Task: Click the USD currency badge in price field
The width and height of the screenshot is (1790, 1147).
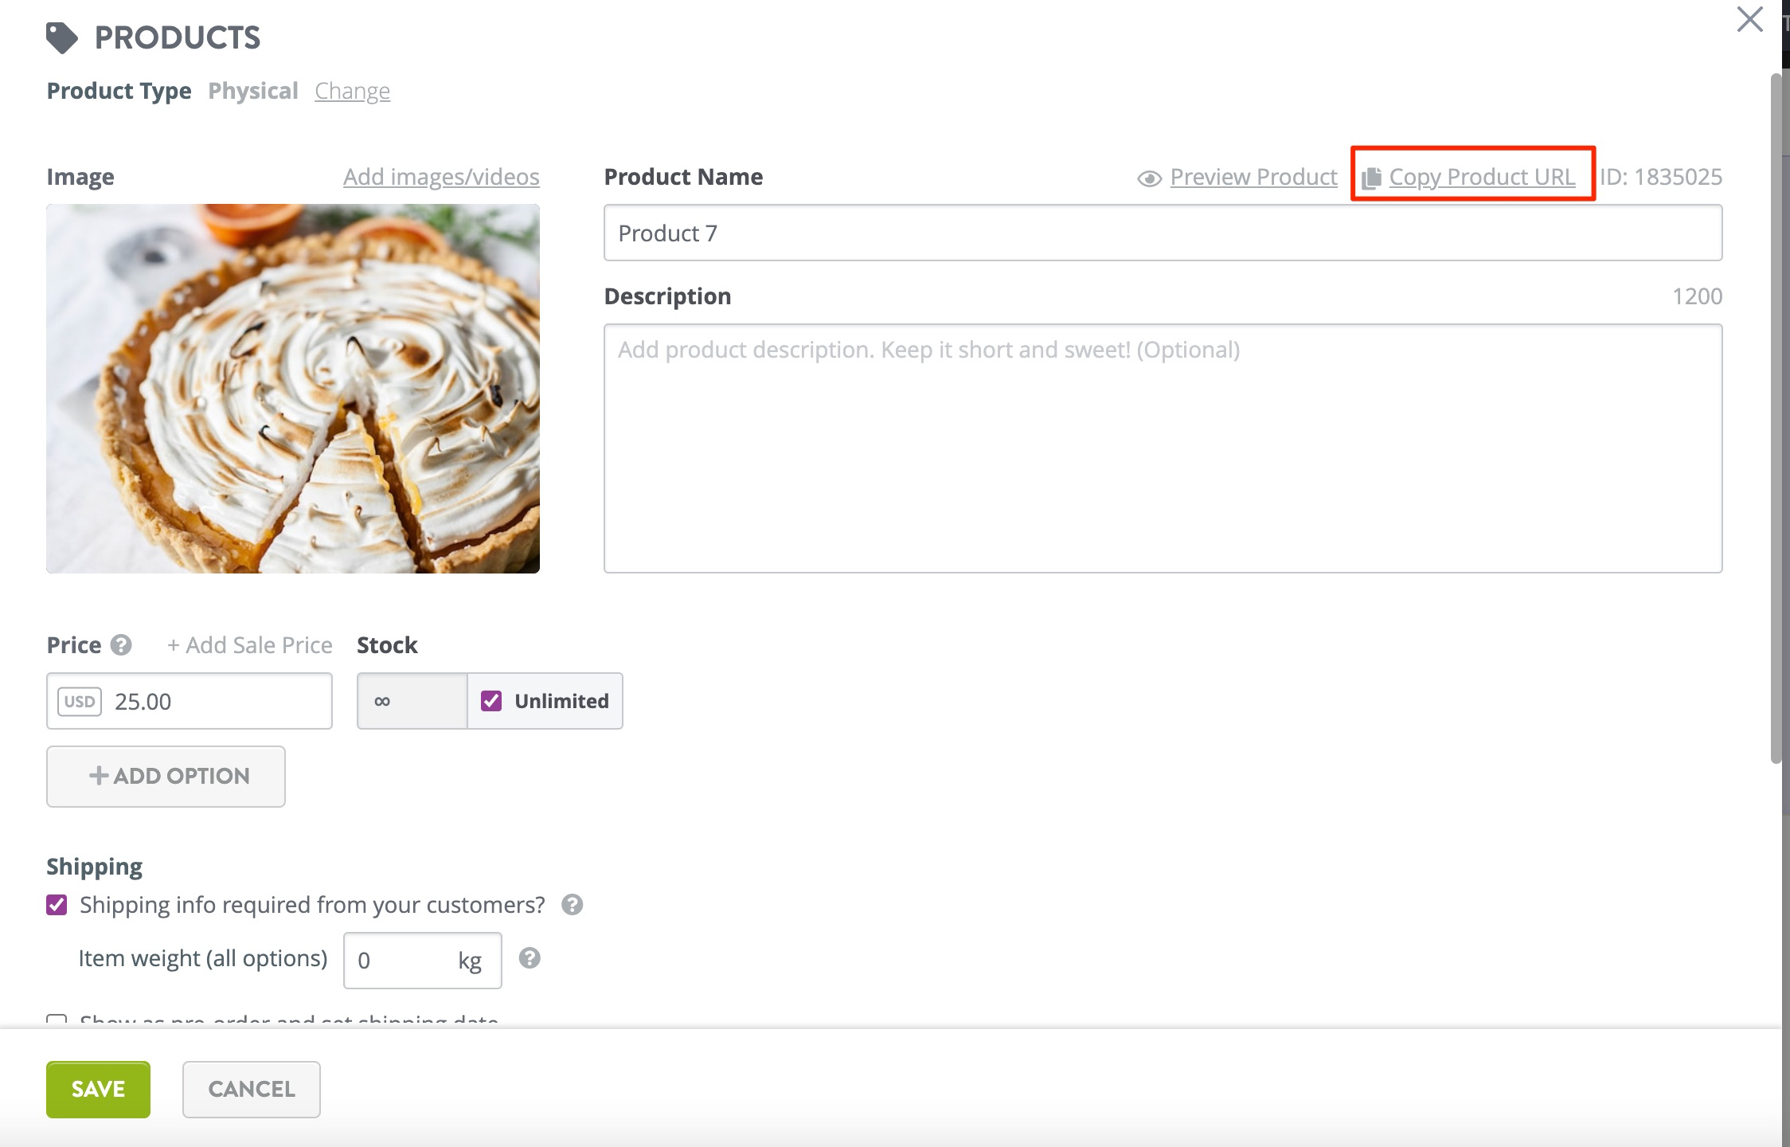Action: [x=78, y=701]
